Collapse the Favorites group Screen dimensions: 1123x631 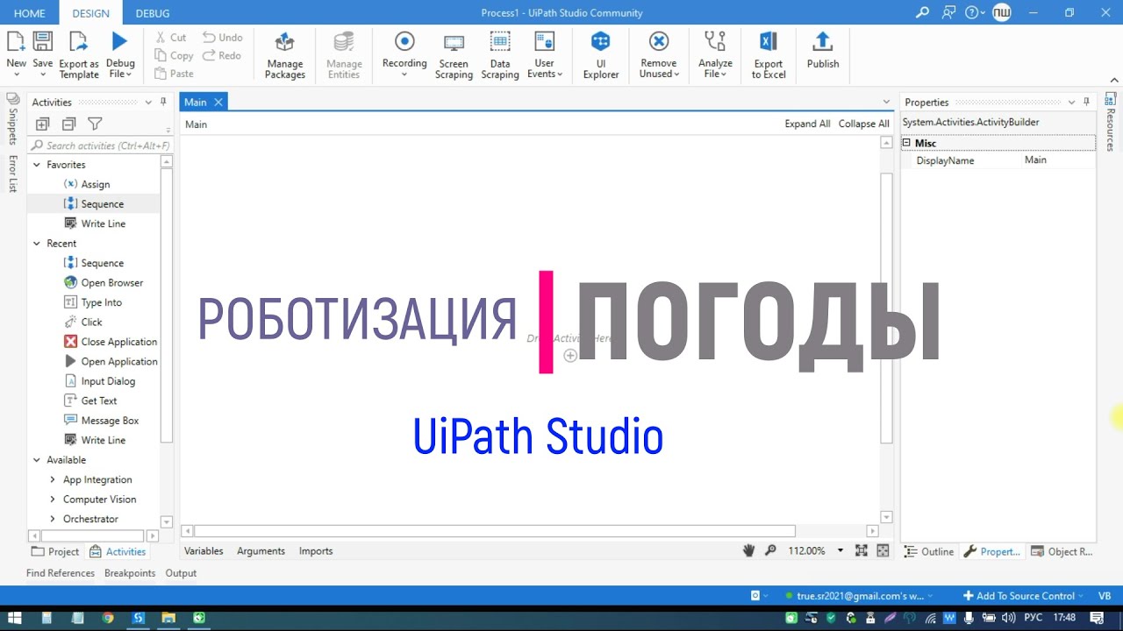tap(37, 165)
